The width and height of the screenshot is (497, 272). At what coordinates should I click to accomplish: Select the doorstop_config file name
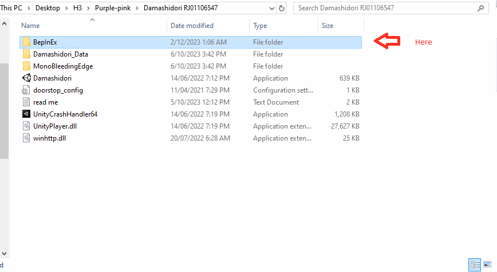coord(58,90)
